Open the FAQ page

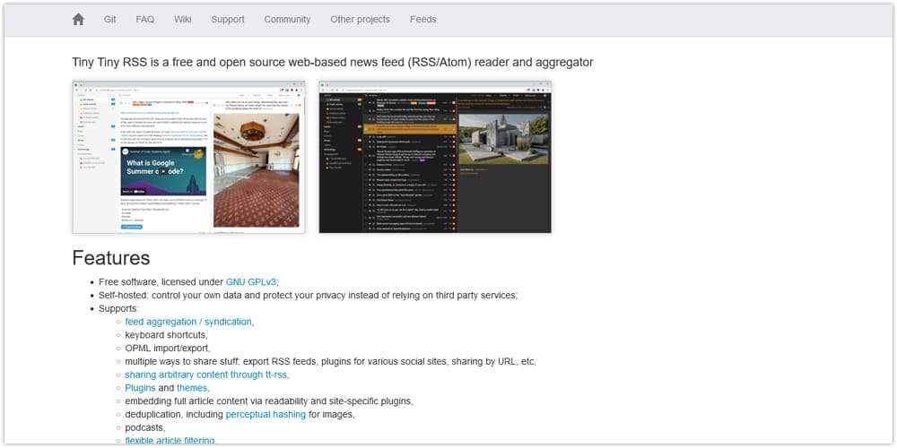pos(144,20)
